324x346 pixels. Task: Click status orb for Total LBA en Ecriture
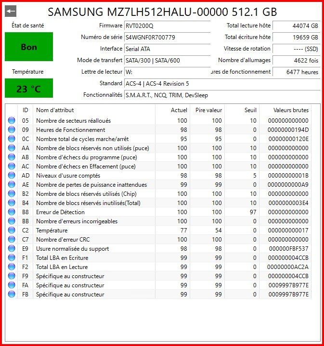coord(12,258)
